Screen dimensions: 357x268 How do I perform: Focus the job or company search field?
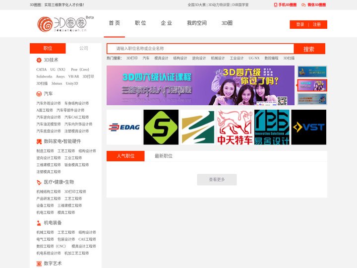[200, 49]
